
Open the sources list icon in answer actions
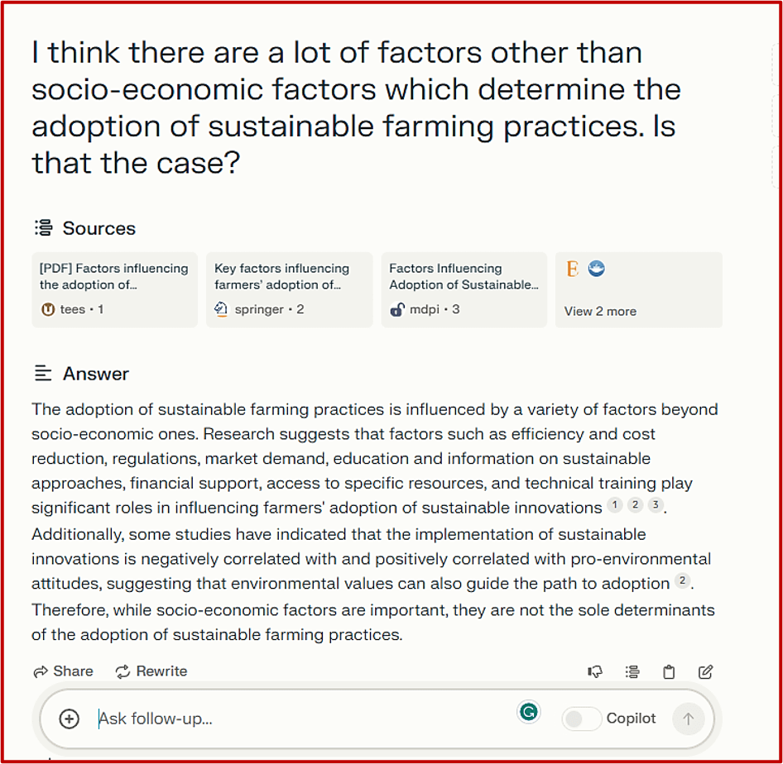[x=632, y=671]
